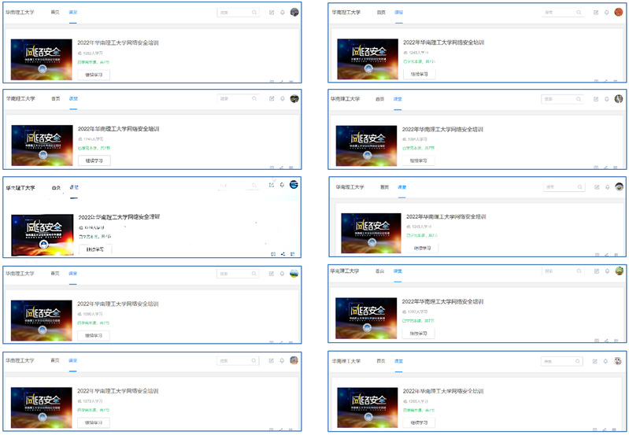Select the 课堂 tab in the bottom-right panel
This screenshot has height=435, width=629.
pos(398,361)
